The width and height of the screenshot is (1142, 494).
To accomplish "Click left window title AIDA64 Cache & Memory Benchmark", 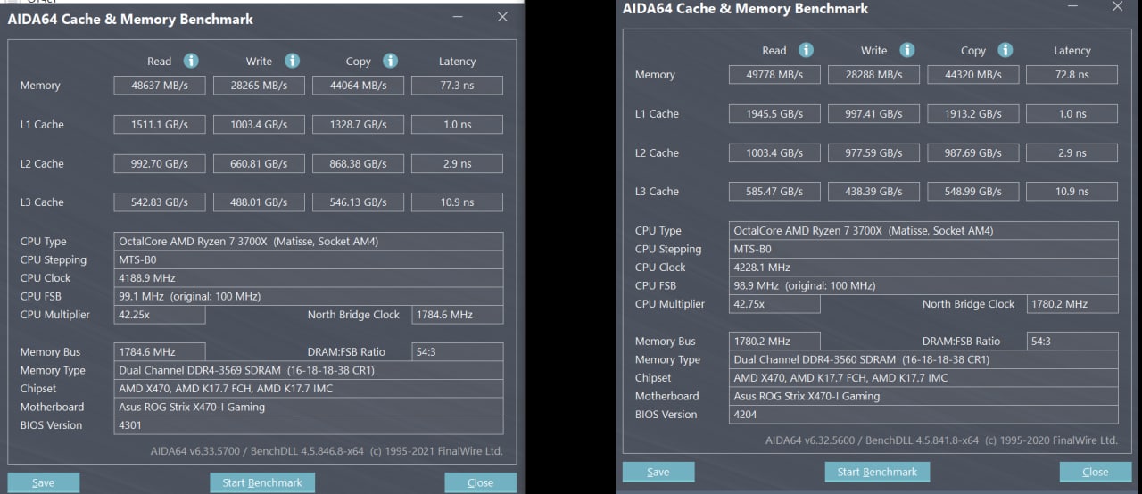I will (130, 19).
